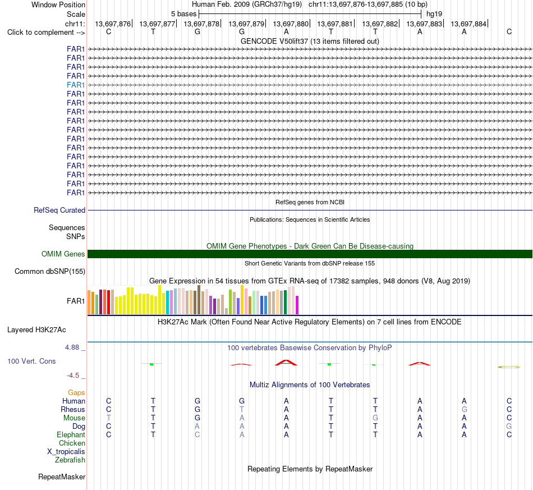The height and width of the screenshot is (490, 533).
Task: Click coordinate label 13,697,884
Action: point(468,24)
